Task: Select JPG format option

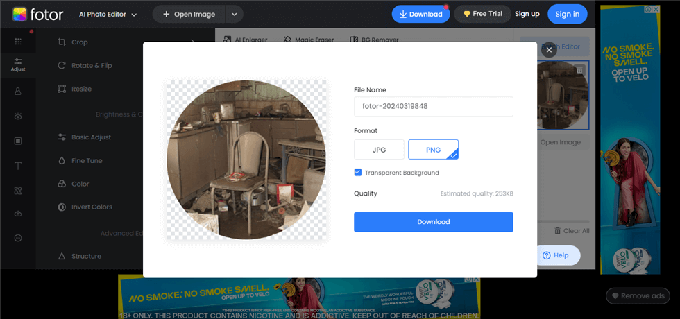Action: tap(379, 150)
